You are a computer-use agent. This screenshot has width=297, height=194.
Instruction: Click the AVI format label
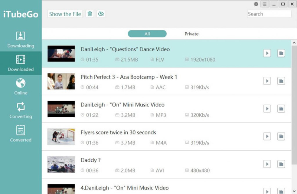(x=160, y=171)
